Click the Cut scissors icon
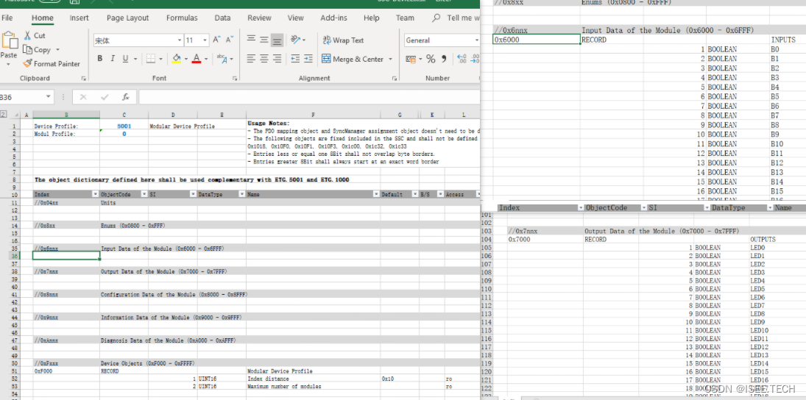This screenshot has height=400, width=806. (27, 35)
